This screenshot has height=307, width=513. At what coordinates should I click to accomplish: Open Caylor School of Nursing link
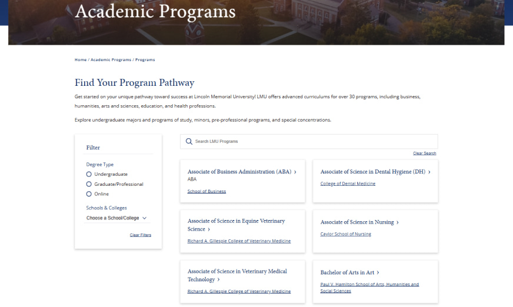pyautogui.click(x=346, y=234)
